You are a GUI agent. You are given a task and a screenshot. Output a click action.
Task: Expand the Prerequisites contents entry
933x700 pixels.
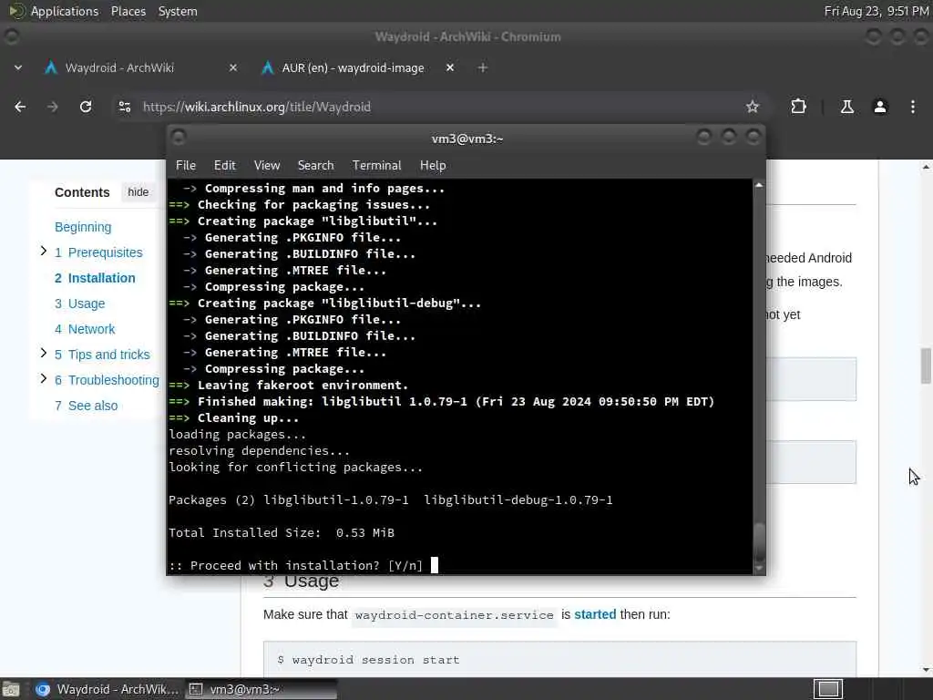(x=44, y=252)
